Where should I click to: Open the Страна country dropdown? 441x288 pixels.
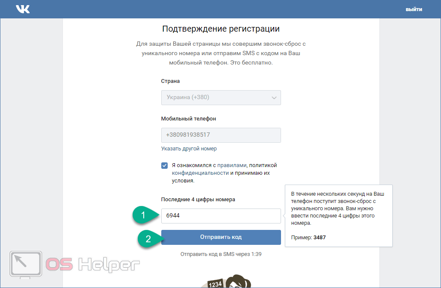point(221,97)
